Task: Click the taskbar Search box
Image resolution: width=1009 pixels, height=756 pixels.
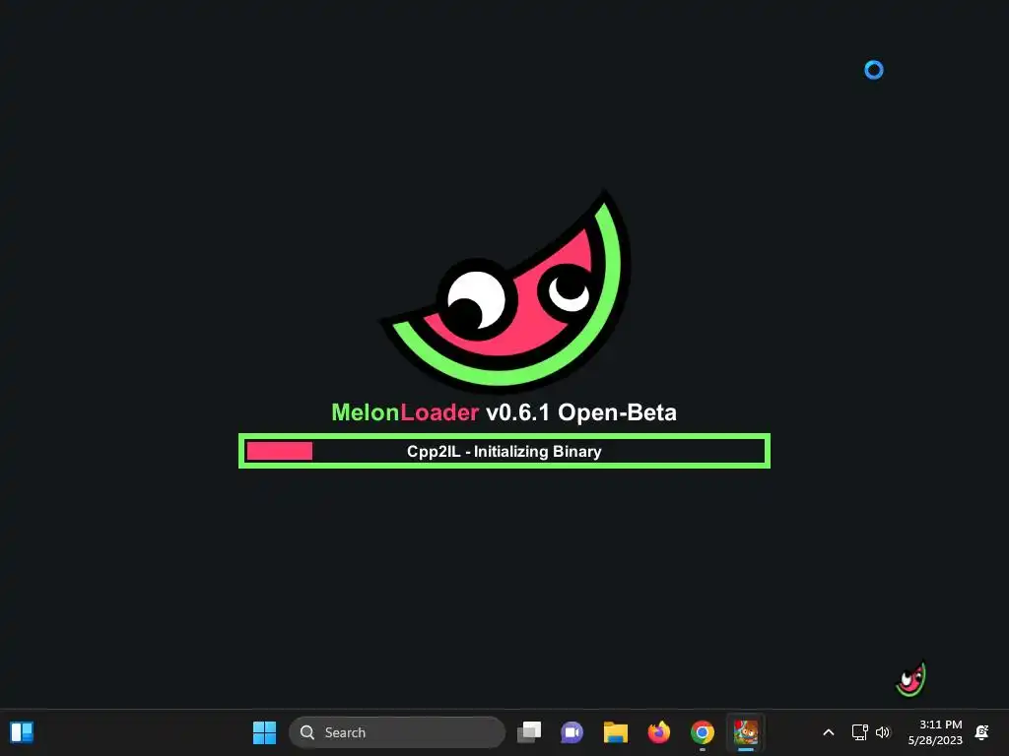Action: coord(397,732)
